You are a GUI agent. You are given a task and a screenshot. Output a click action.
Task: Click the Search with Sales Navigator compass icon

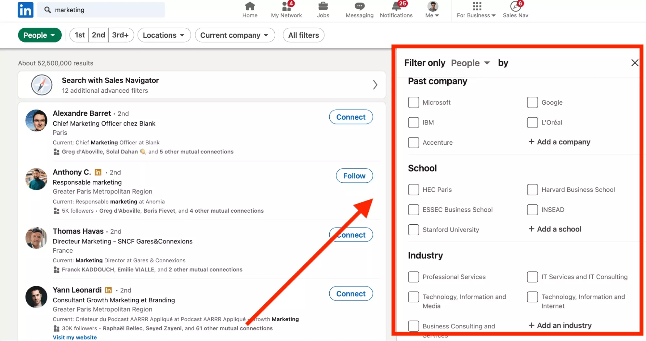coord(41,85)
